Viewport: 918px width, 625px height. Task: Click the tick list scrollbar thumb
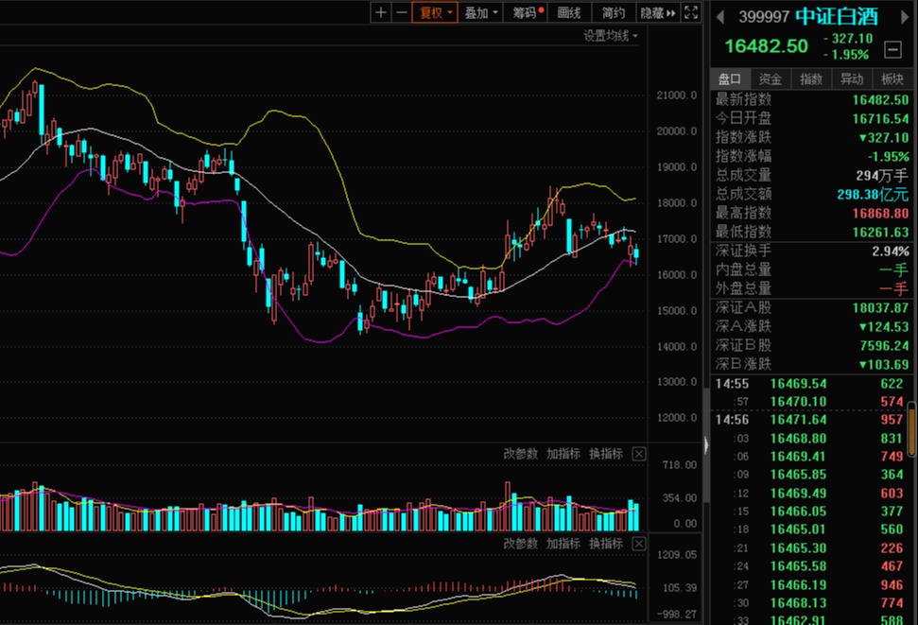click(x=912, y=428)
